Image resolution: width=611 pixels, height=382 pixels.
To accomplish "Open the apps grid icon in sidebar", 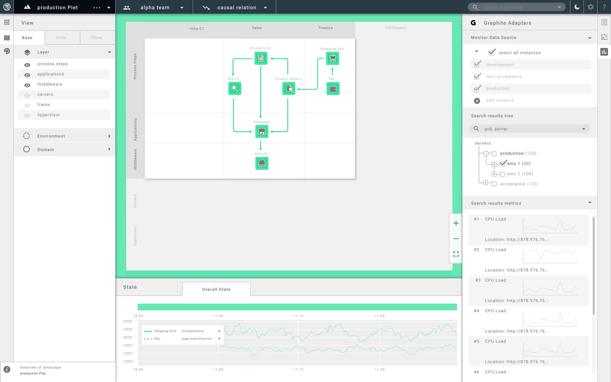I will tap(7, 22).
